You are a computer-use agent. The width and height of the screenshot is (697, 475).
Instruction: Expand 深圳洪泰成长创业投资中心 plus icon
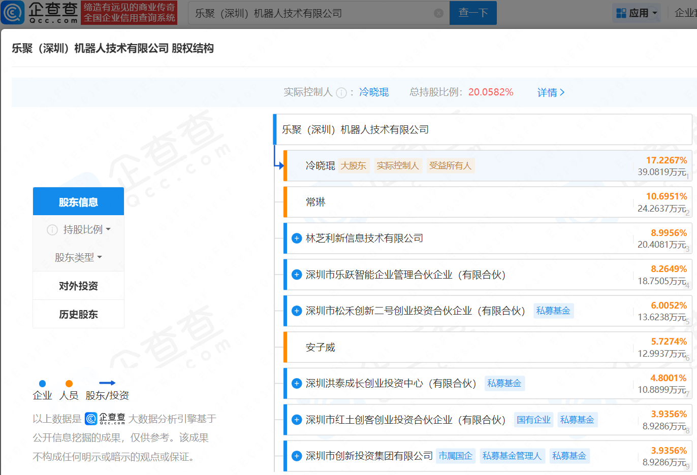(297, 383)
